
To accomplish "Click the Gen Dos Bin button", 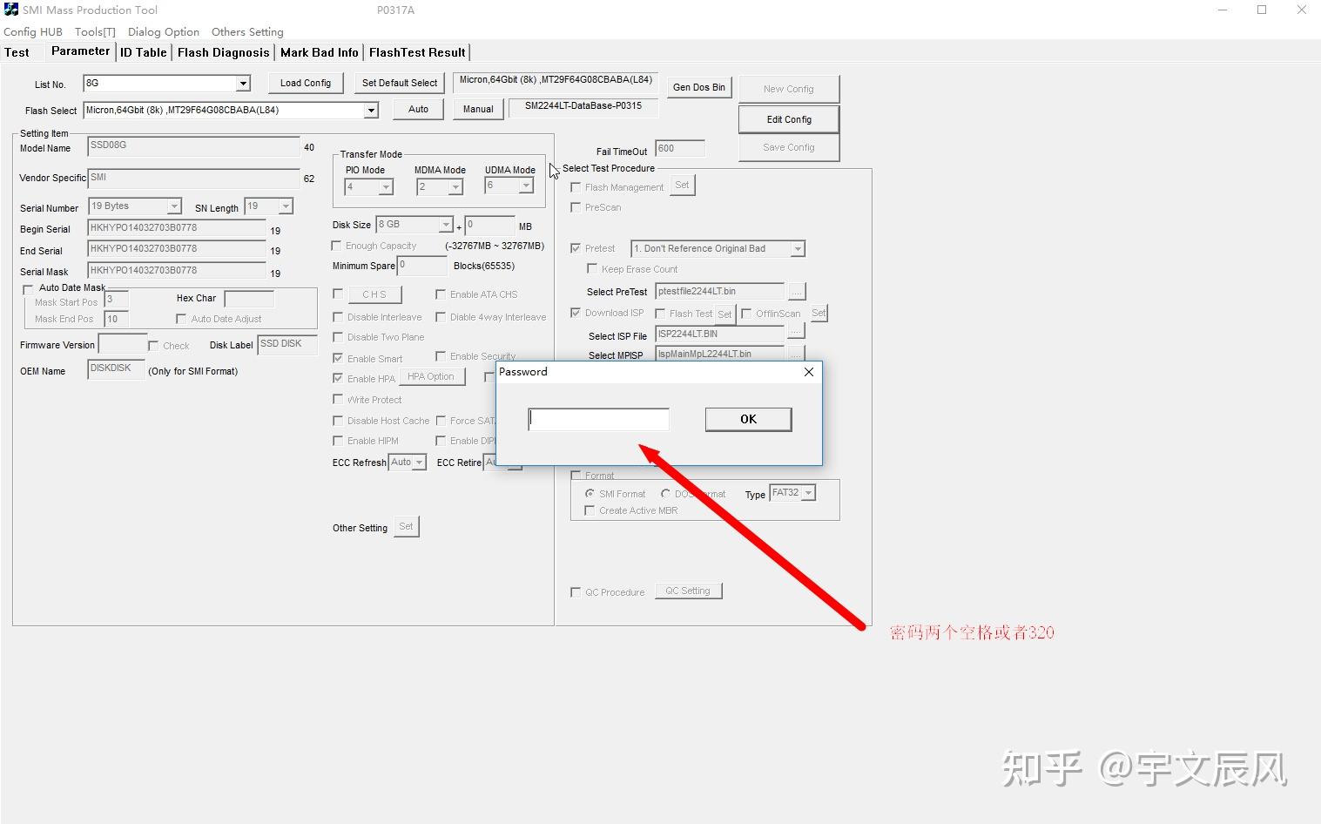I will pyautogui.click(x=699, y=87).
